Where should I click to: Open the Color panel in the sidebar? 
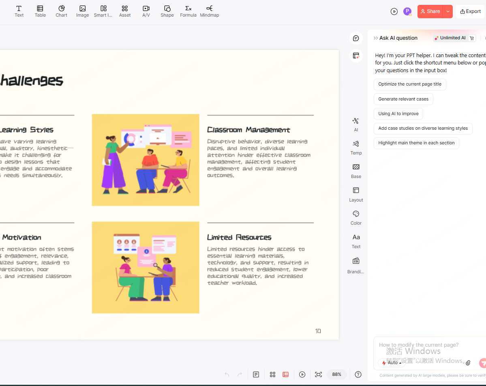point(355,217)
